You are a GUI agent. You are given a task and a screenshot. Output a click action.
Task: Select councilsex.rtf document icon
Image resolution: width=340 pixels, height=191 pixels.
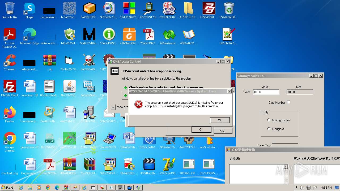tap(29, 89)
